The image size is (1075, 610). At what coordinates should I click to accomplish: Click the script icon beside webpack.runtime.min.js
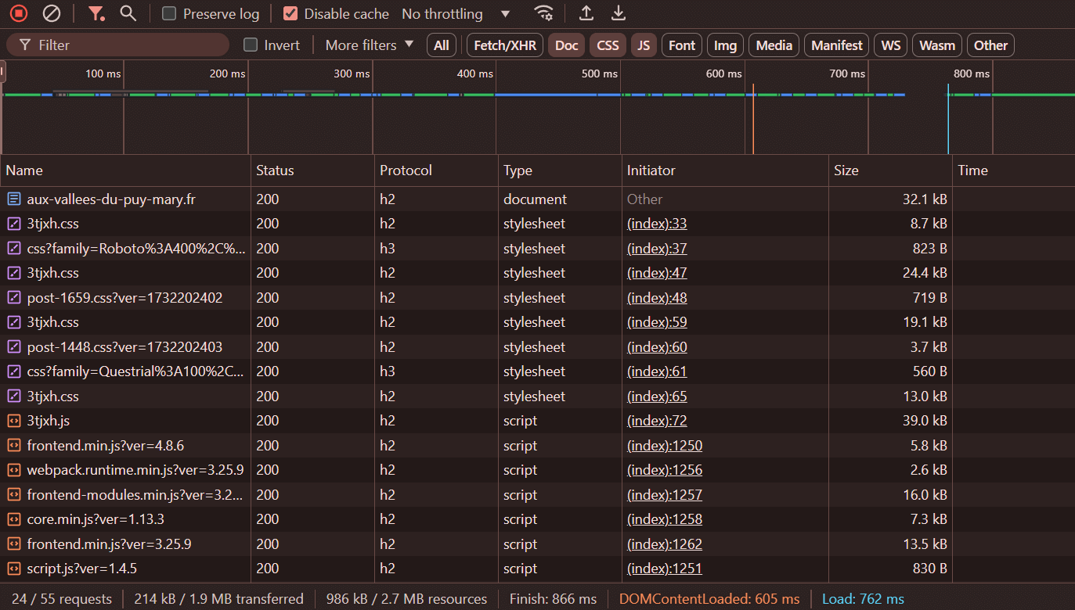(13, 470)
